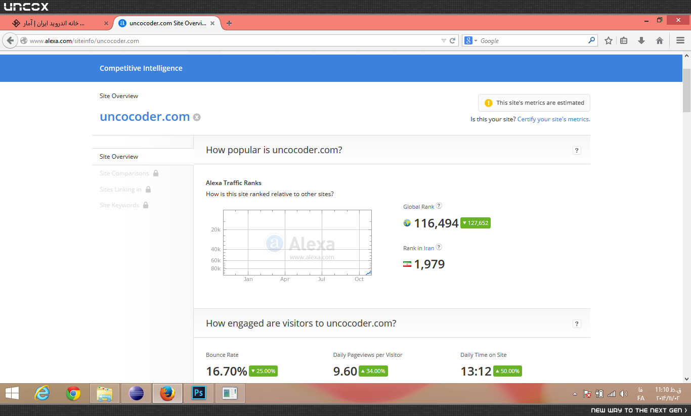Open Photoshop from the taskbar

[x=199, y=393]
